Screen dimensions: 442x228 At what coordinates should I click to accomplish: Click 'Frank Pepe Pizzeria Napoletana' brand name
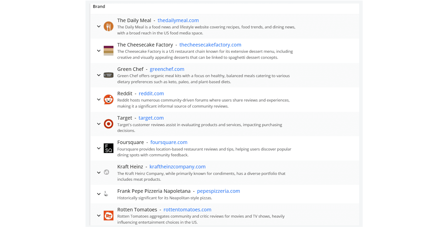154,191
